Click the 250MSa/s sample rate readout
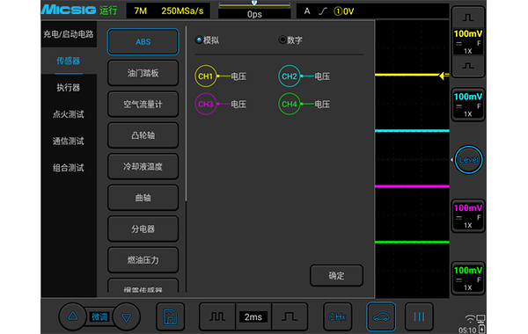The width and height of the screenshot is (528, 334). click(x=182, y=11)
